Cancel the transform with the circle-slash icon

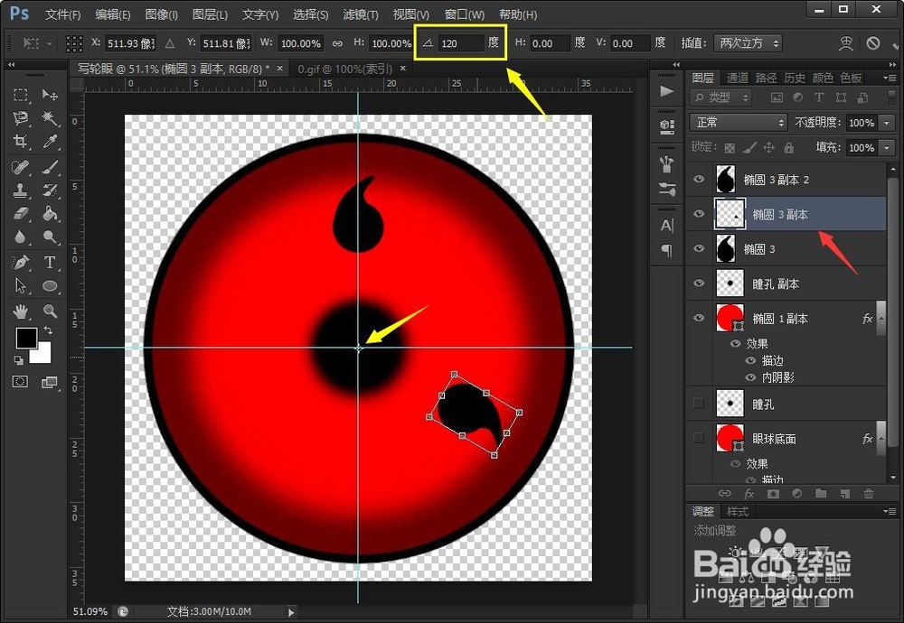click(873, 43)
